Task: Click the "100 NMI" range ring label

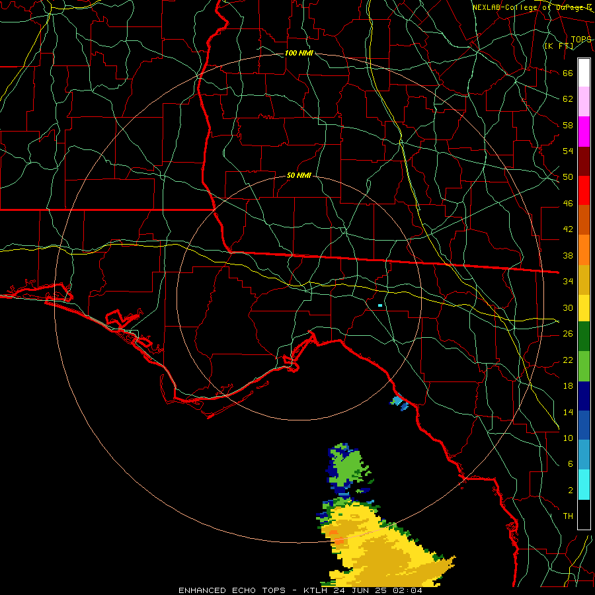Action: (299, 53)
